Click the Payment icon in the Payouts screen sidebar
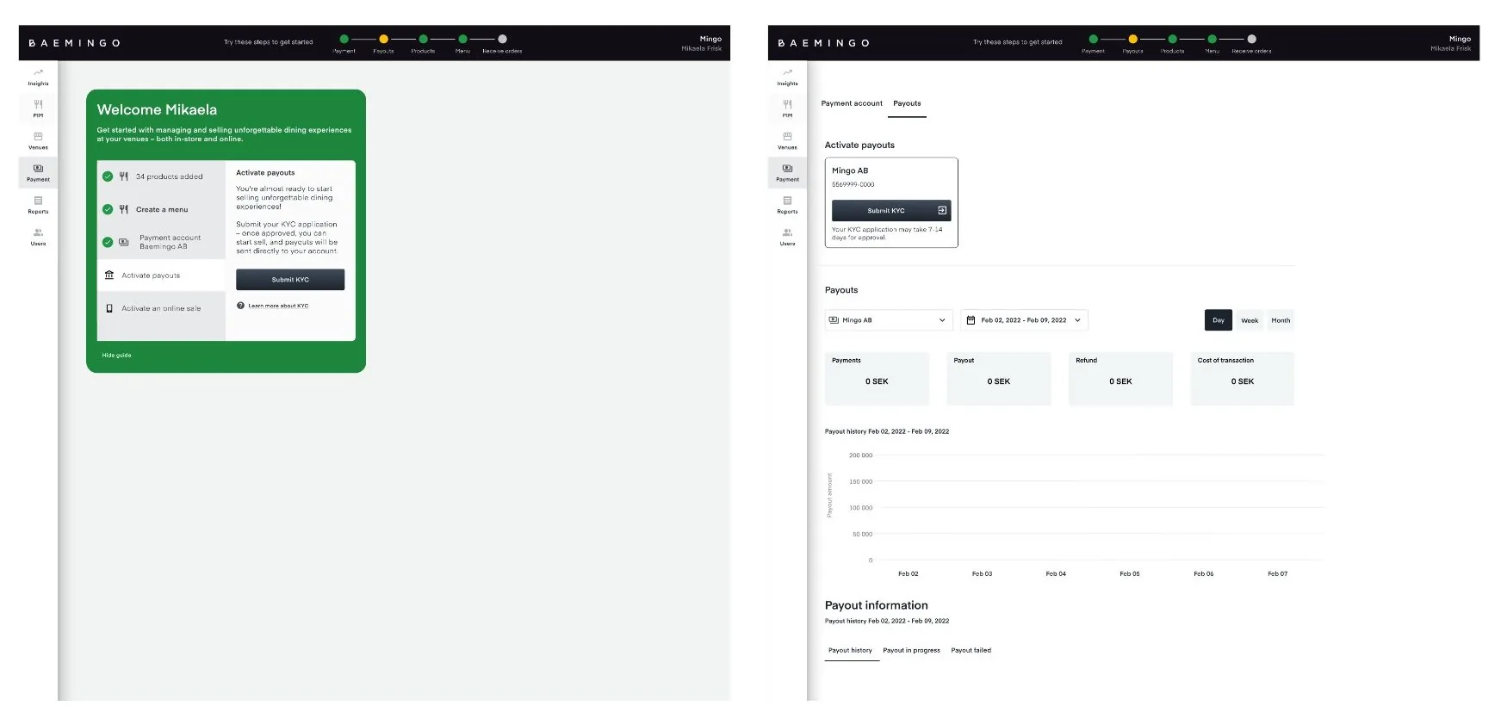Image resolution: width=1507 pixels, height=706 pixels. [787, 168]
